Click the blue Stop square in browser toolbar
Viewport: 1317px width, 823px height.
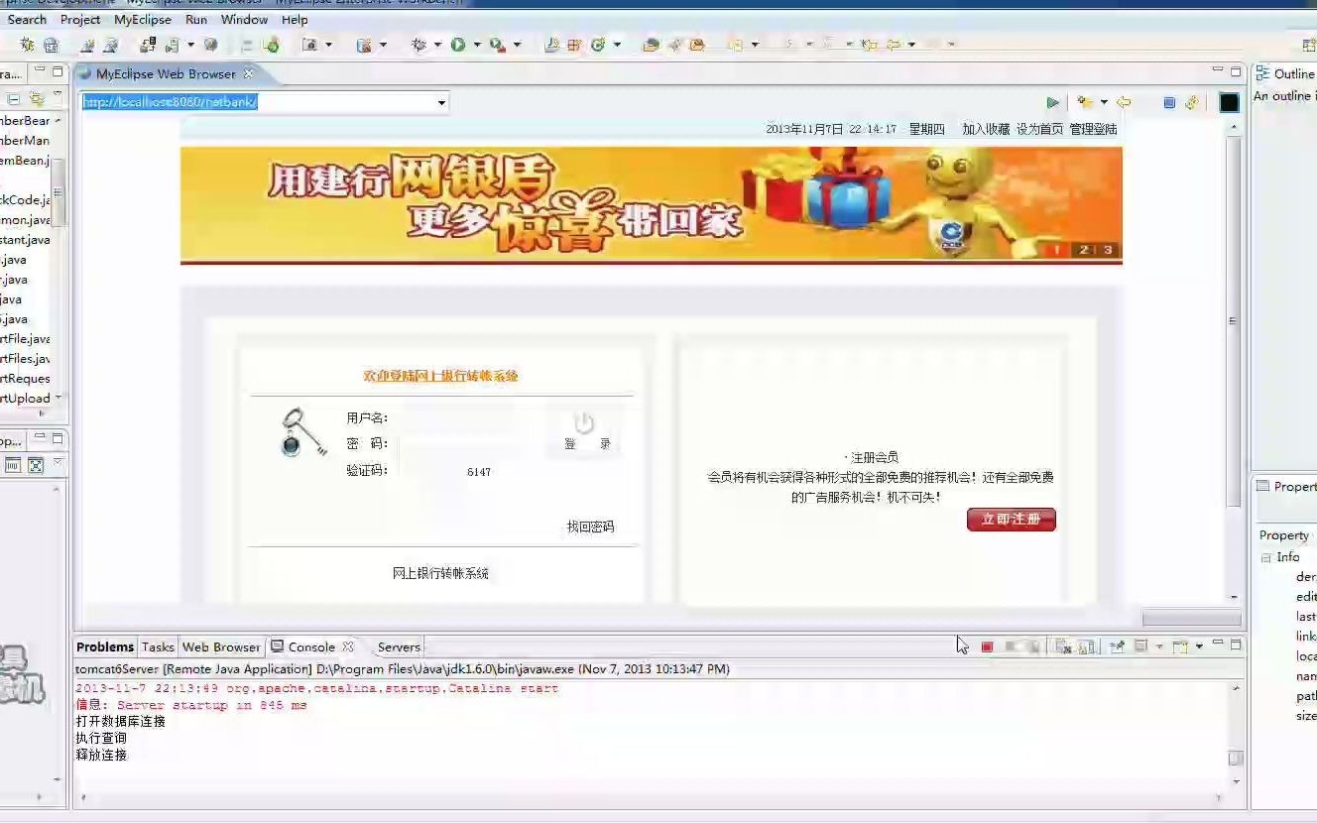point(1169,102)
